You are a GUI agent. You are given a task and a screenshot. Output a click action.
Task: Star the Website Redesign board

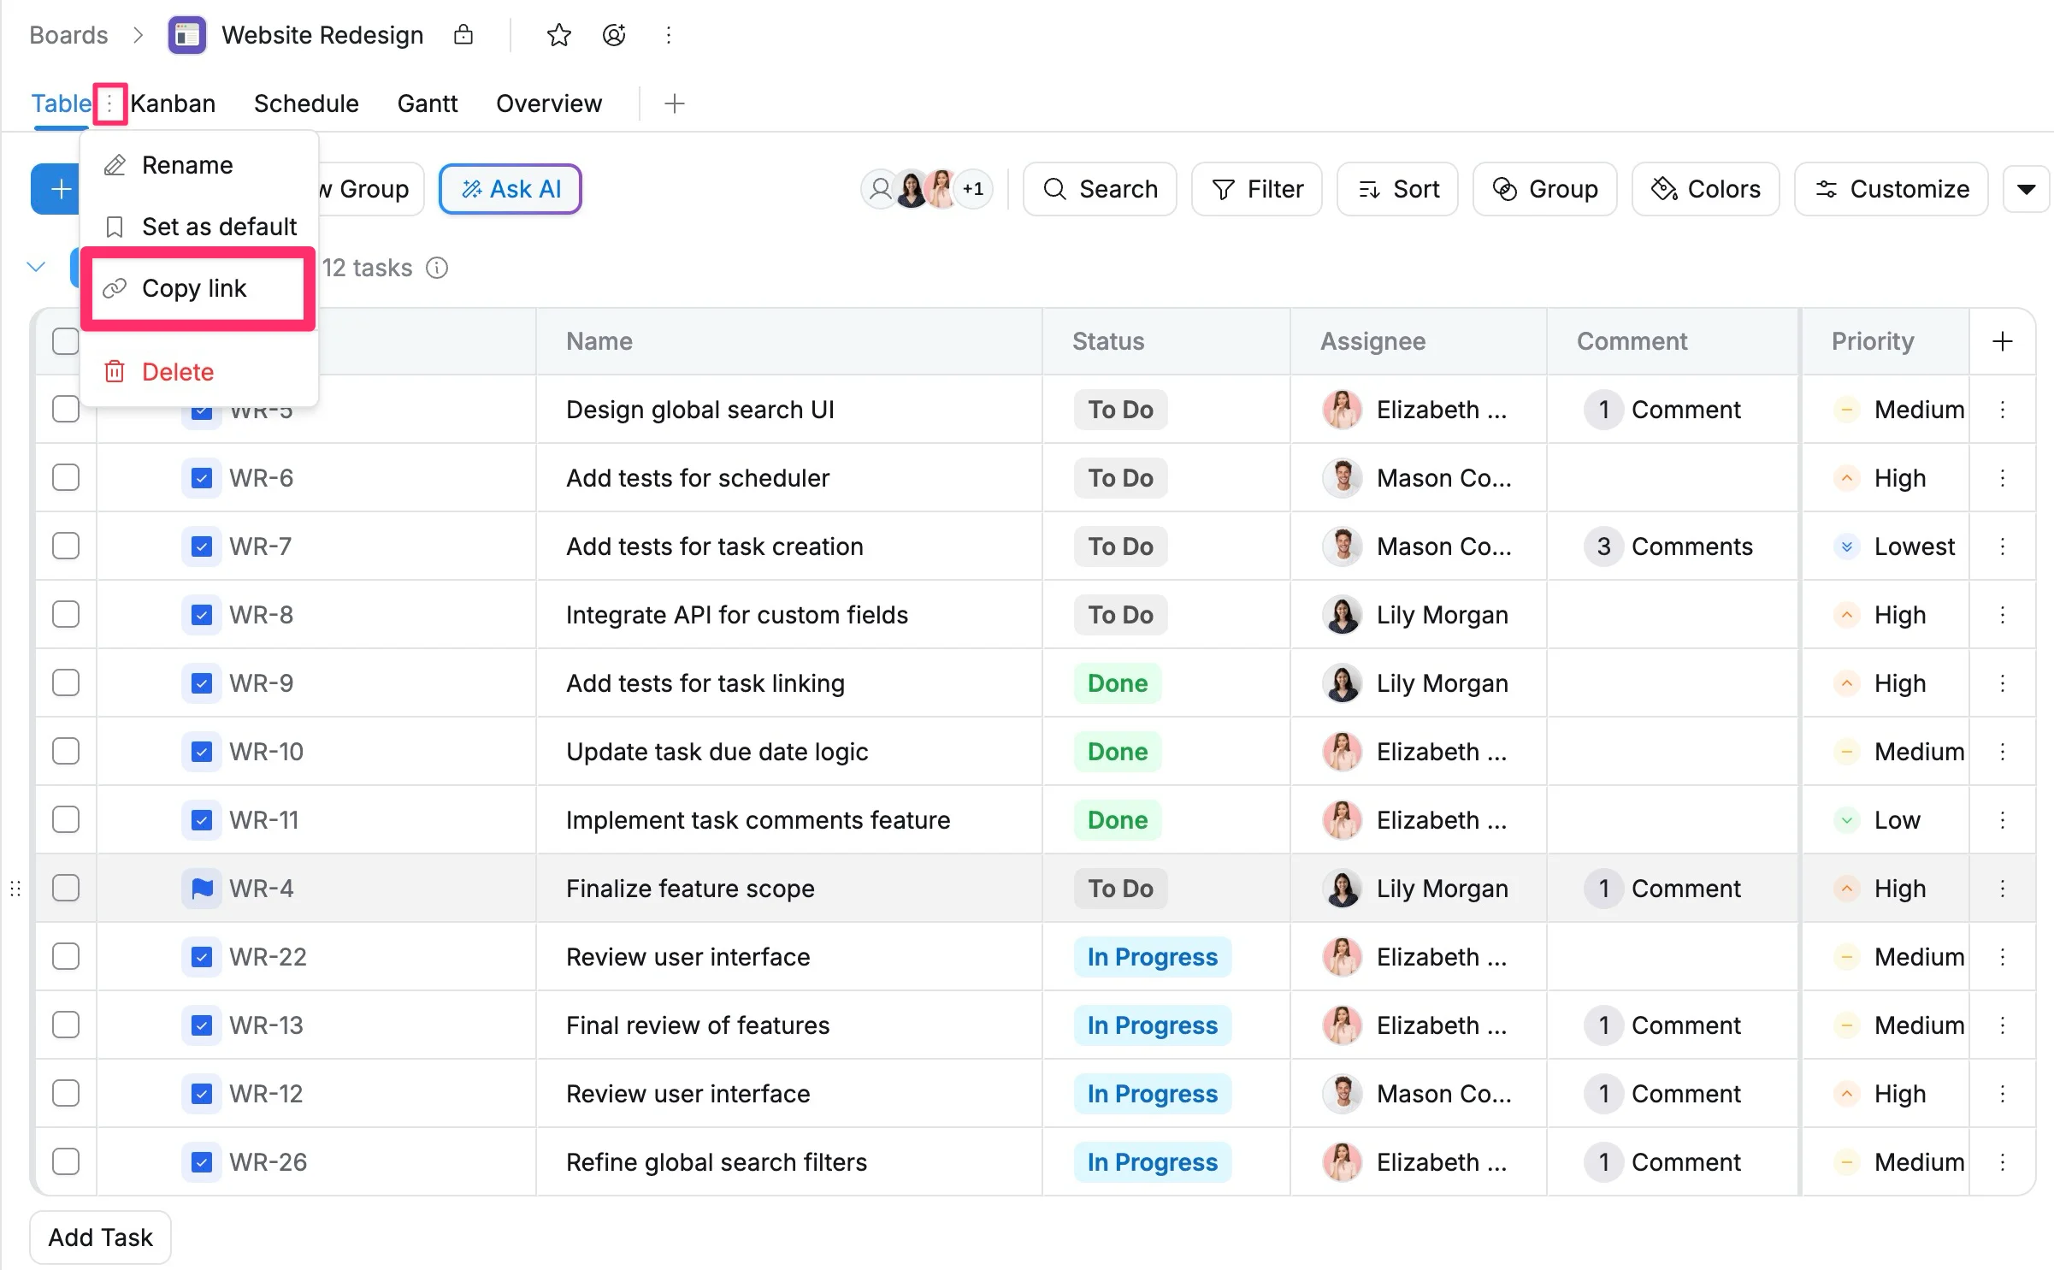pos(558,35)
